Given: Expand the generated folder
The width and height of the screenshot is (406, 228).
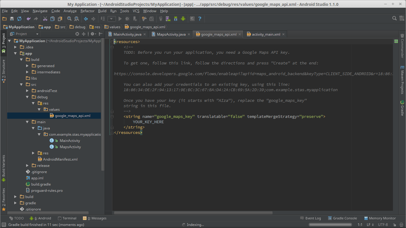Looking at the screenshot, I should pyautogui.click(x=27, y=66).
